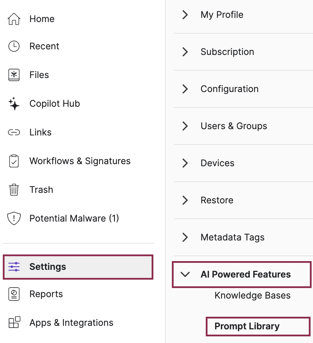This screenshot has height=343, width=313.
Task: Open Recent via the clock icon
Action: click(x=14, y=46)
